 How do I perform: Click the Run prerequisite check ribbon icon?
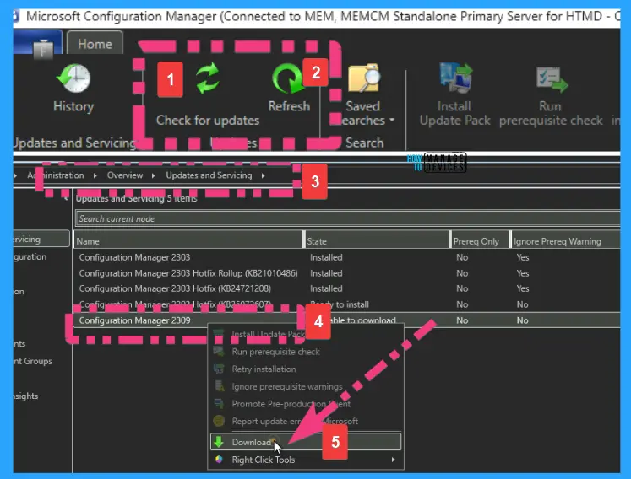(552, 78)
